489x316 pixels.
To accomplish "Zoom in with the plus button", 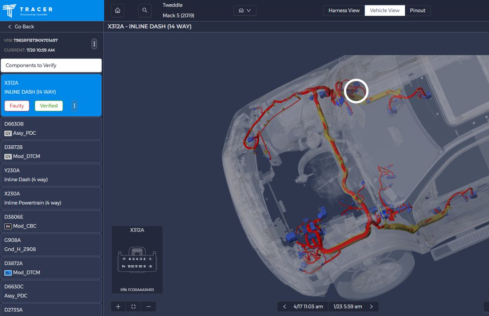I will pos(118,307).
